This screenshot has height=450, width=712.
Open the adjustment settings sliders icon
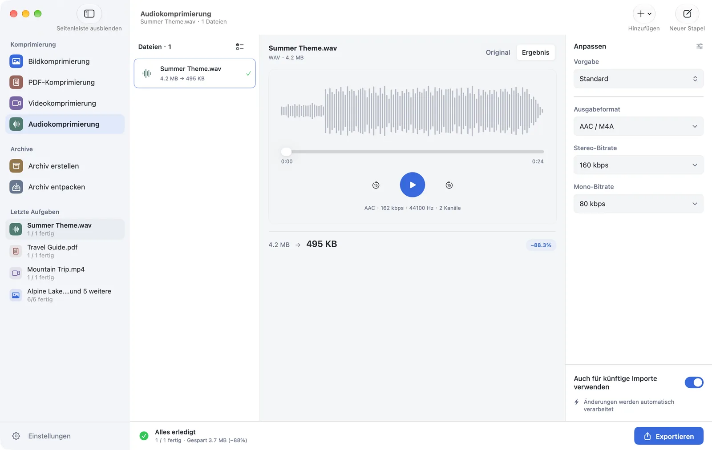coord(700,46)
